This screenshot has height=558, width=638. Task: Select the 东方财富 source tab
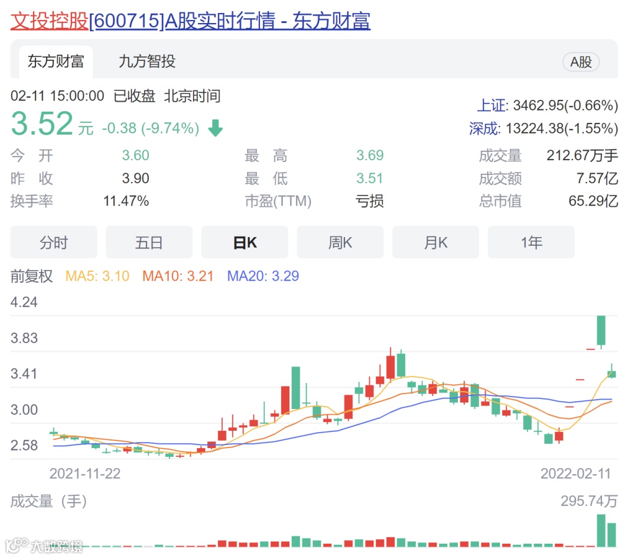tap(56, 61)
